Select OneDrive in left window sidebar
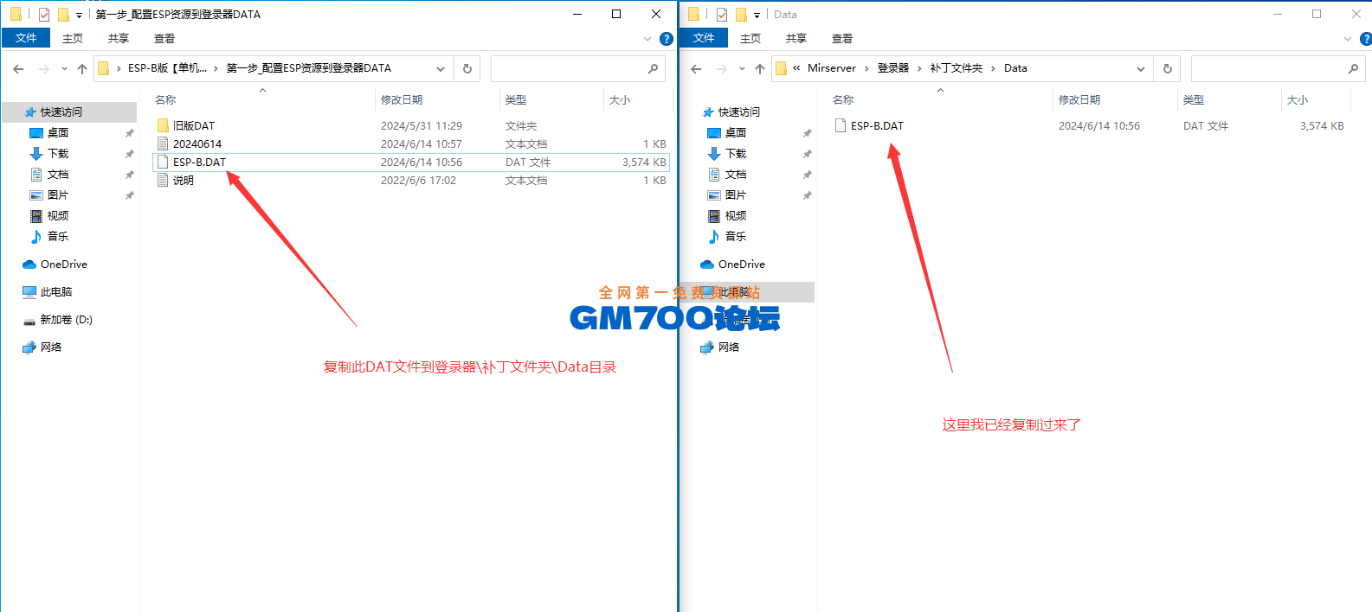Image resolution: width=1372 pixels, height=612 pixels. [63, 265]
